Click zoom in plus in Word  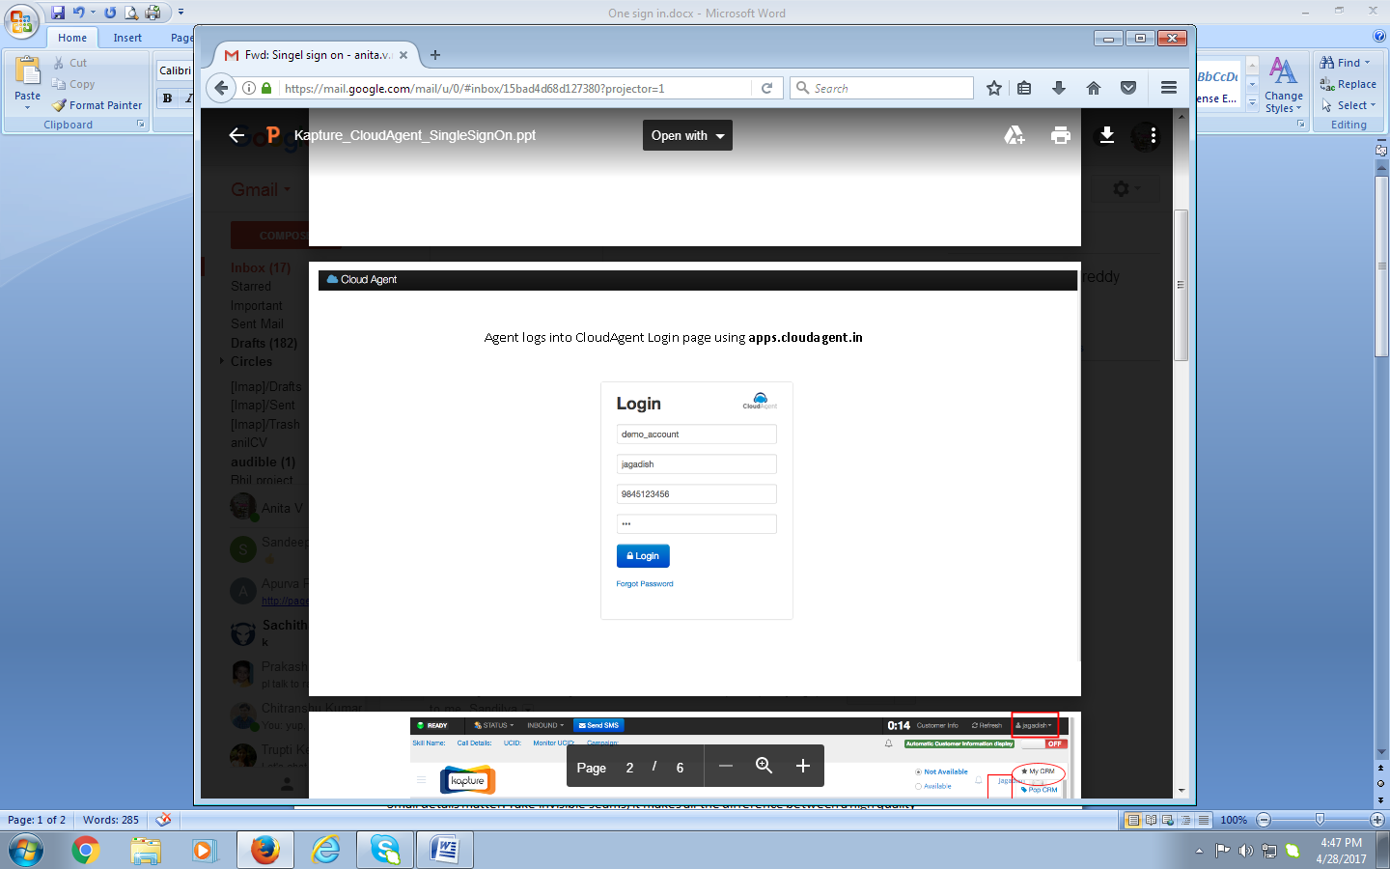pyautogui.click(x=1377, y=820)
